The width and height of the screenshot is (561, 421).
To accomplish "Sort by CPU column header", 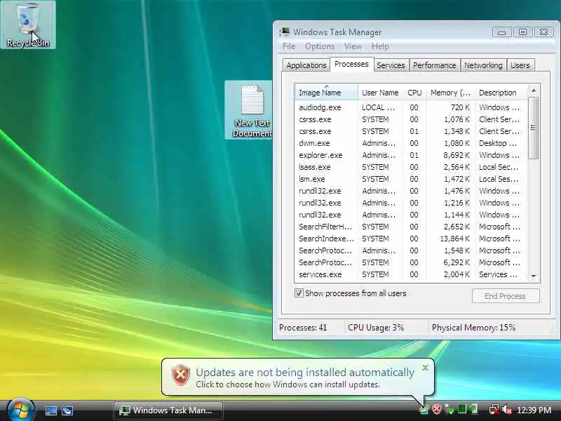I will (x=414, y=93).
